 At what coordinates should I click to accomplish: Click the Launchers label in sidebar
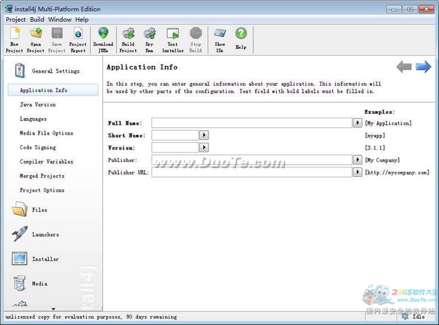click(x=46, y=234)
